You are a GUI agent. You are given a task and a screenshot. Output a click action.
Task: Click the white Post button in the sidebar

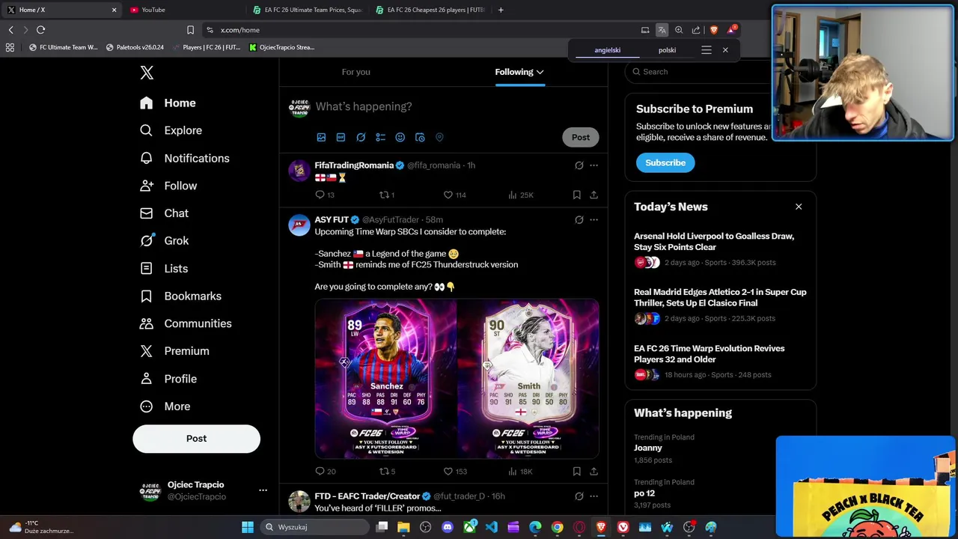point(196,439)
